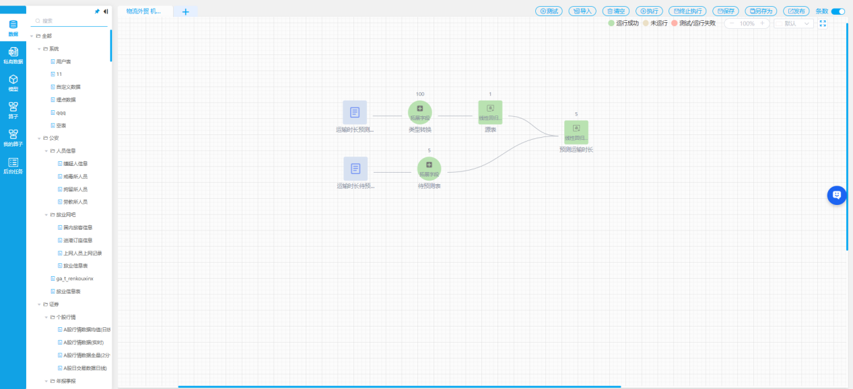
Task: Add a new tab with the plus button
Action: [x=185, y=11]
